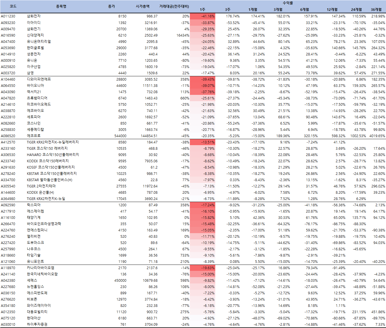Click the 바이오인프라생명과학 name cell

(x=44, y=224)
